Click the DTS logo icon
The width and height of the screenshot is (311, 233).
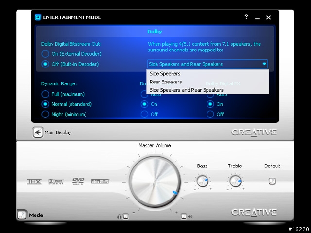point(100,181)
